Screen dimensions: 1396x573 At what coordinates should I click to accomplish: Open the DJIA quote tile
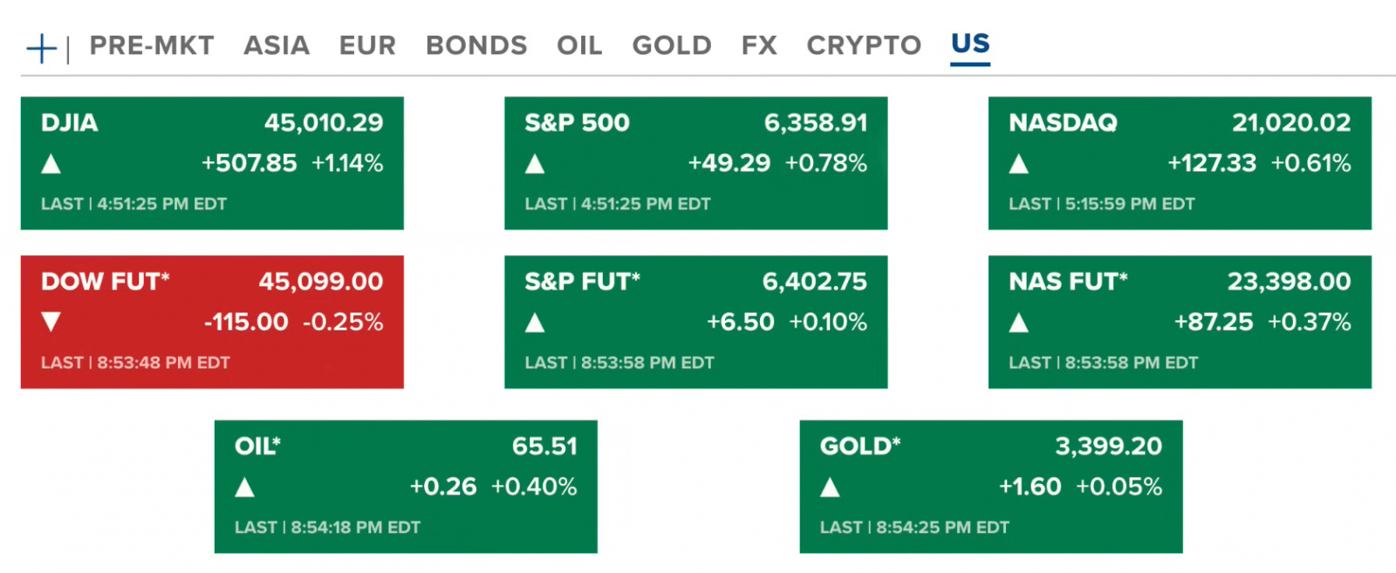[212, 164]
